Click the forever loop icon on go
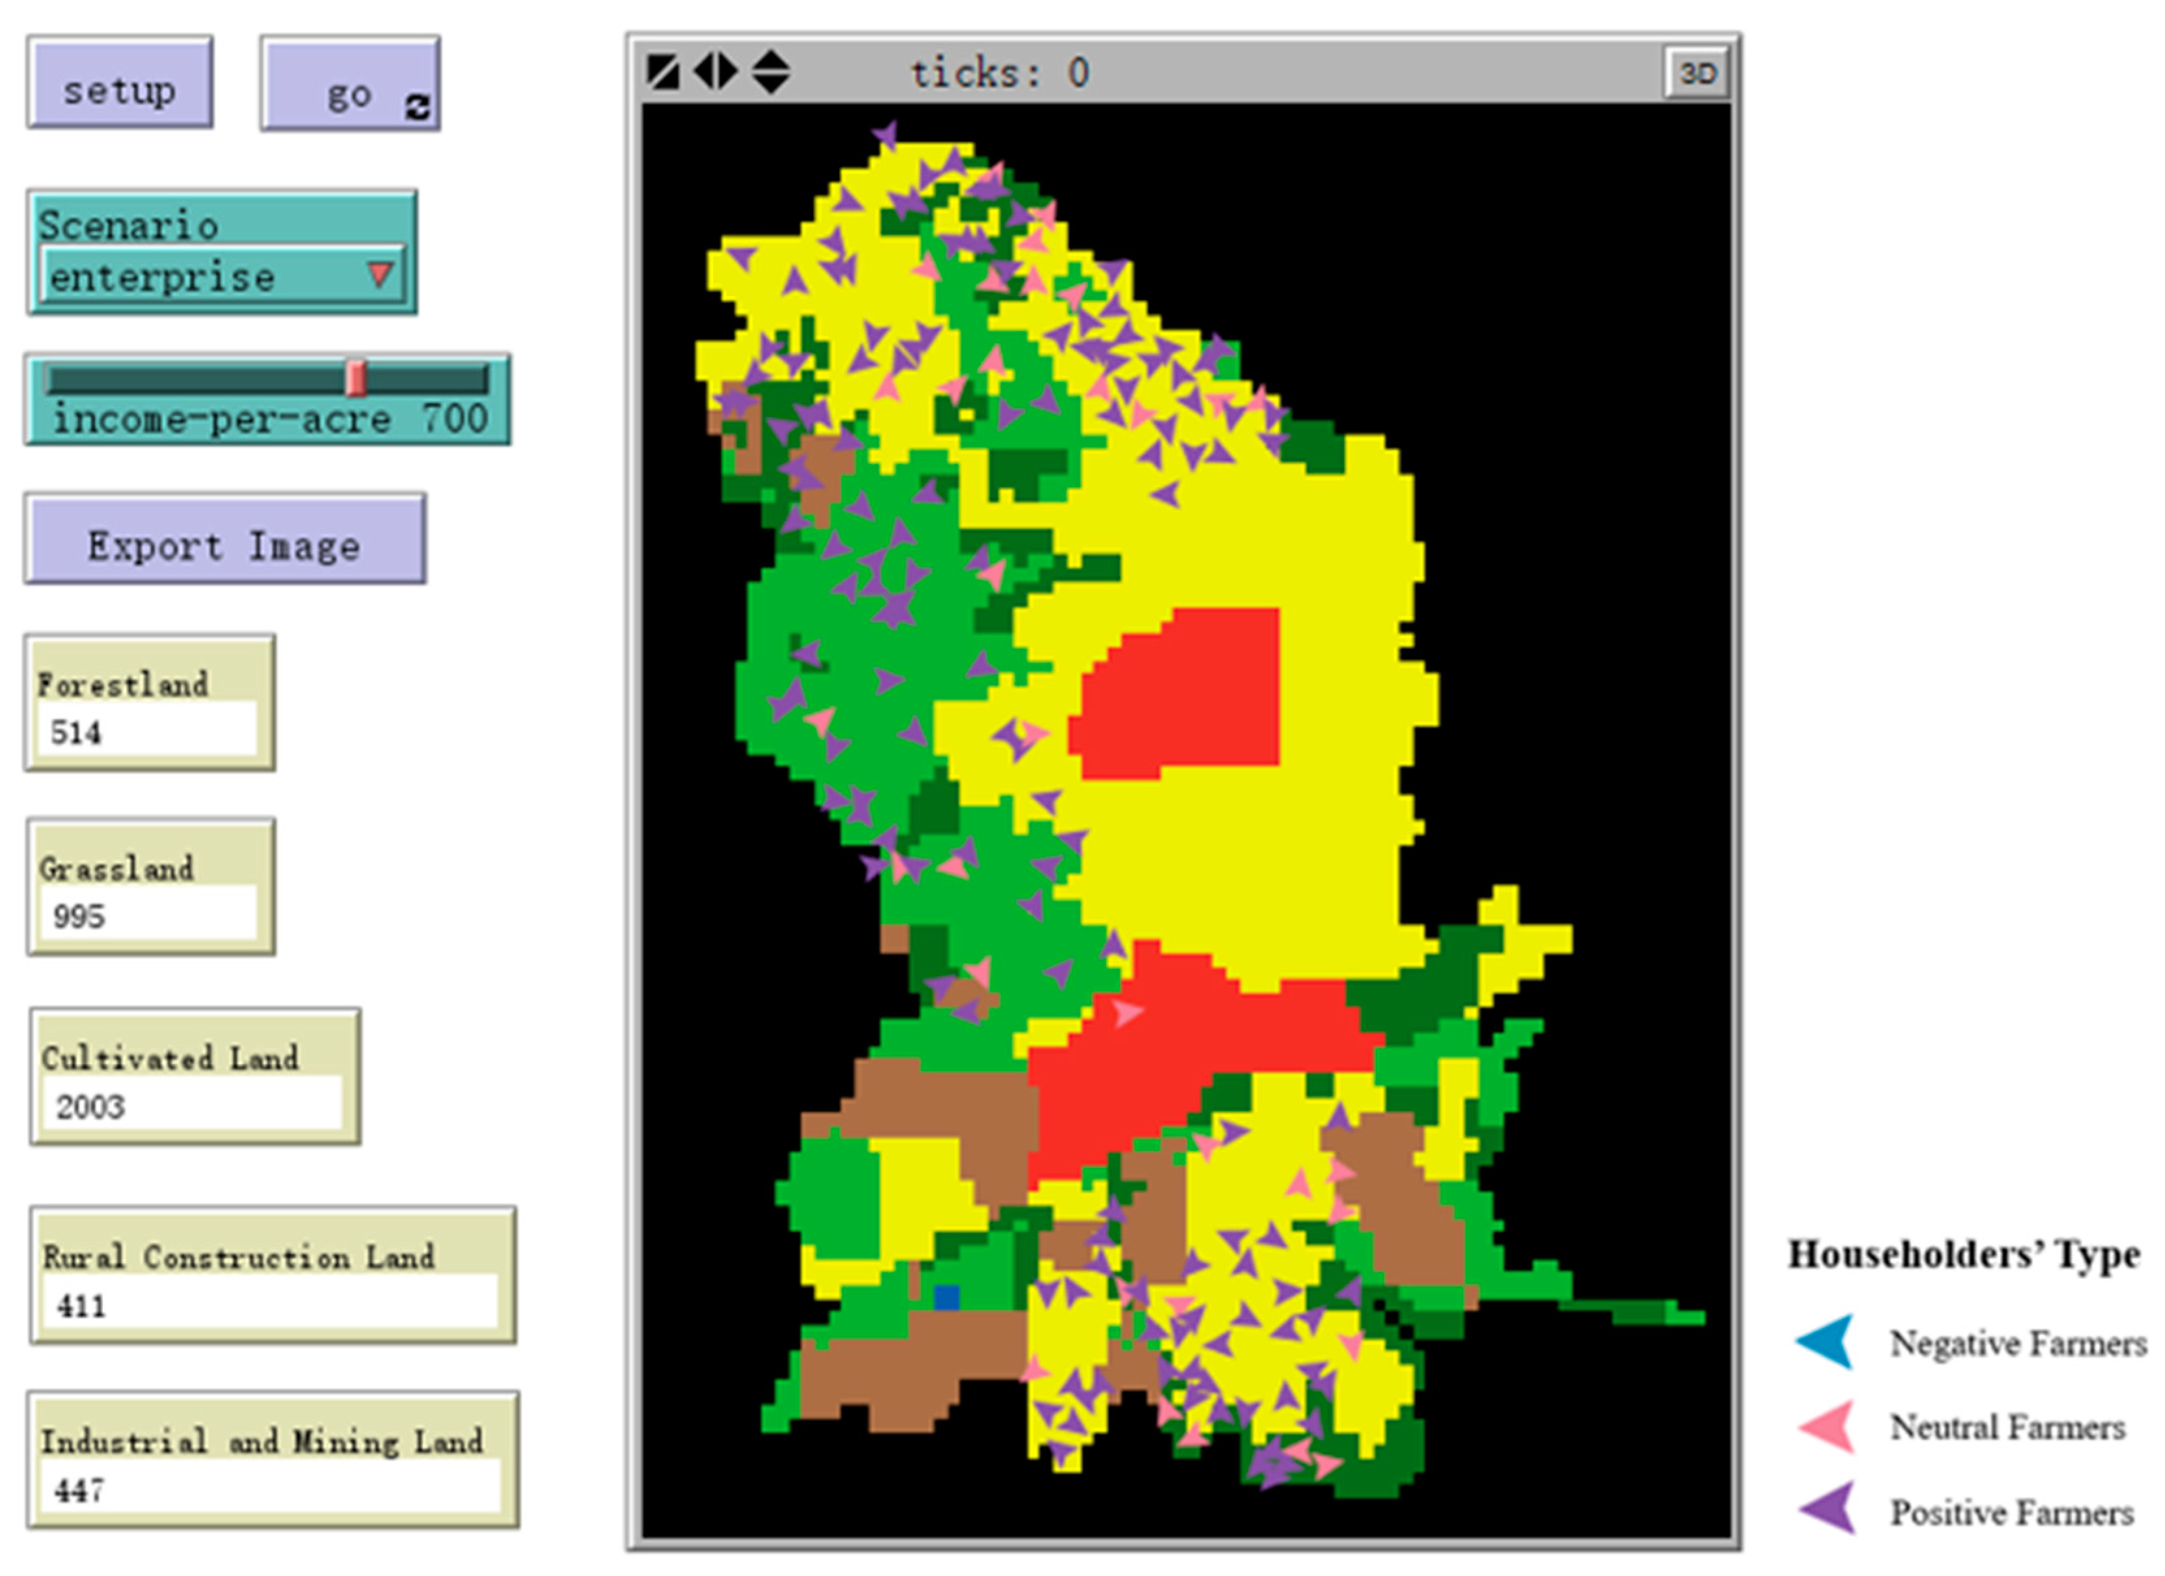The height and width of the screenshot is (1576, 2165). 417,107
